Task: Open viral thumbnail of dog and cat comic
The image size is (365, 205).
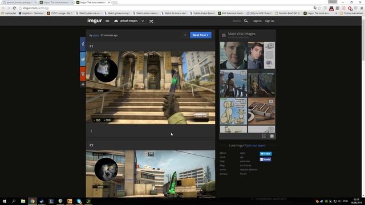Action: tap(233, 112)
